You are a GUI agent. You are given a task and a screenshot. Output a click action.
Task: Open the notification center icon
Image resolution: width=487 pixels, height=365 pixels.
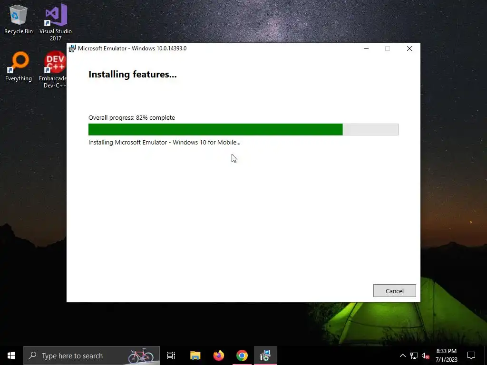pyautogui.click(x=471, y=355)
